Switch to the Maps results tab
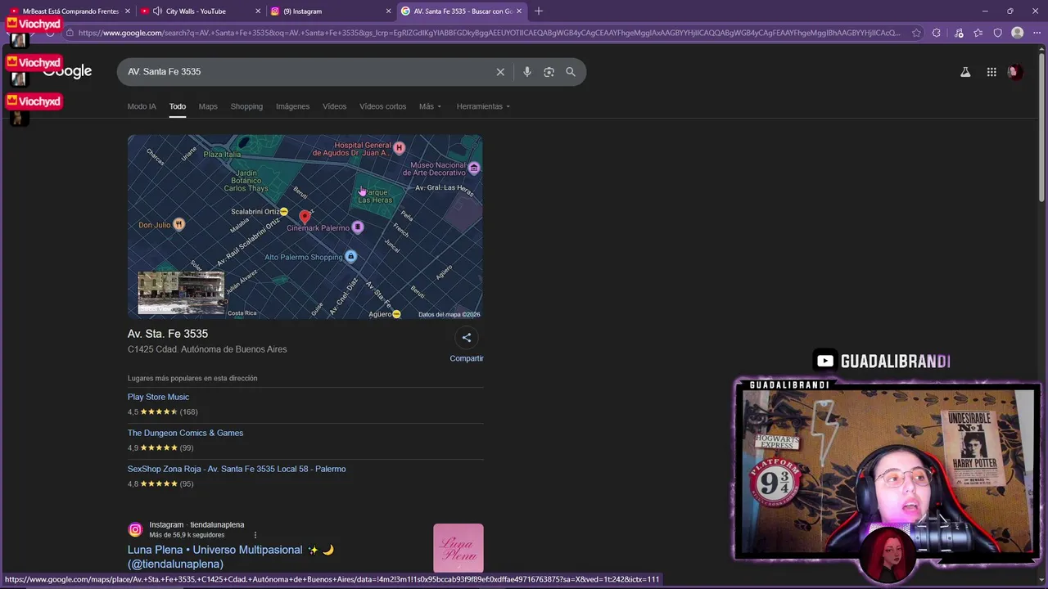This screenshot has width=1048, height=589. tap(208, 106)
